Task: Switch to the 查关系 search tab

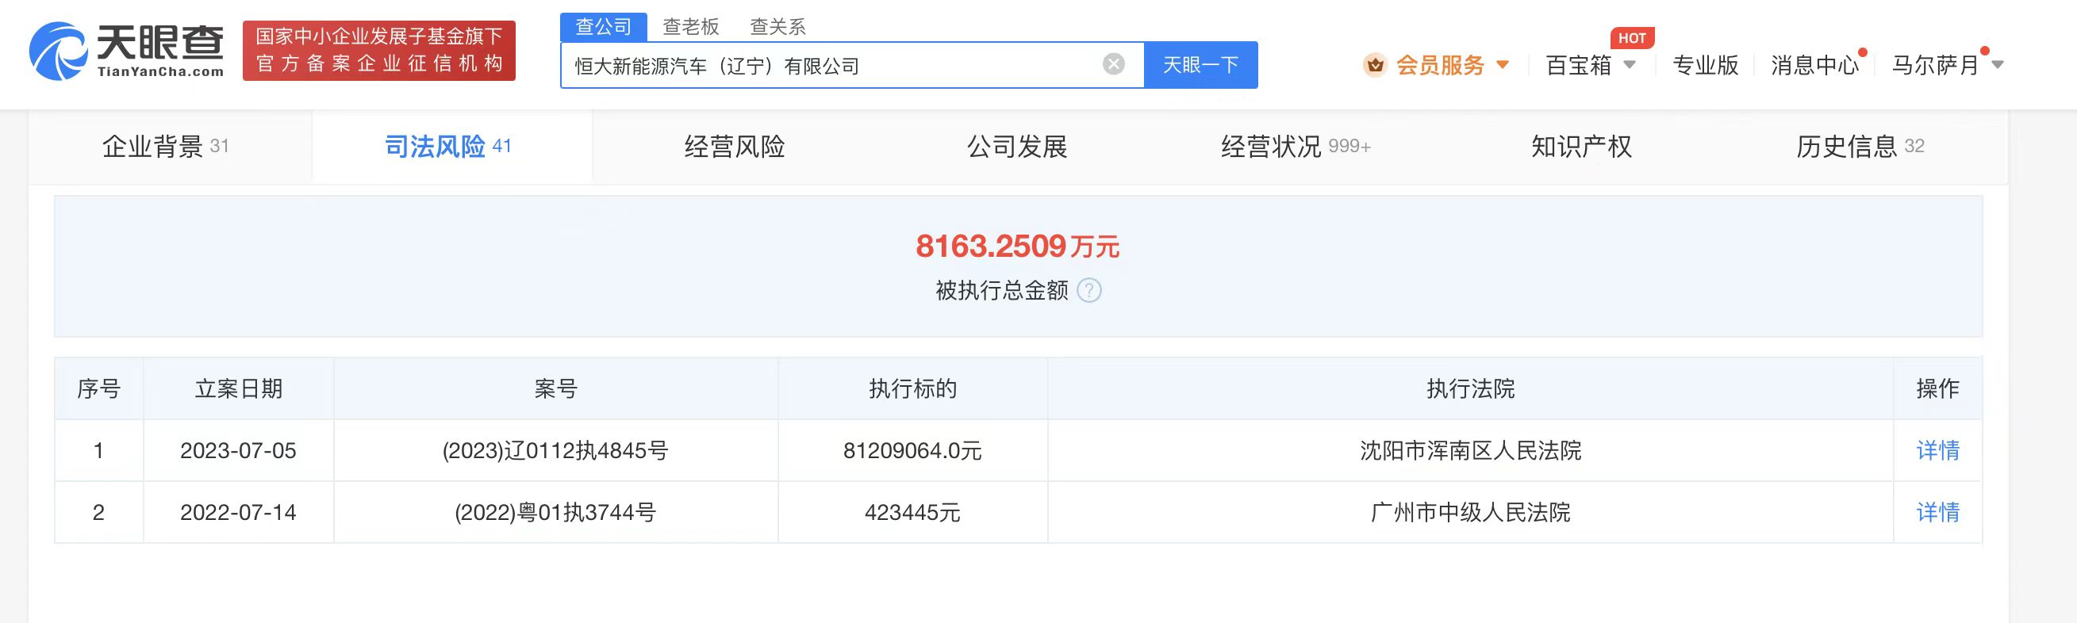Action: pos(777,27)
